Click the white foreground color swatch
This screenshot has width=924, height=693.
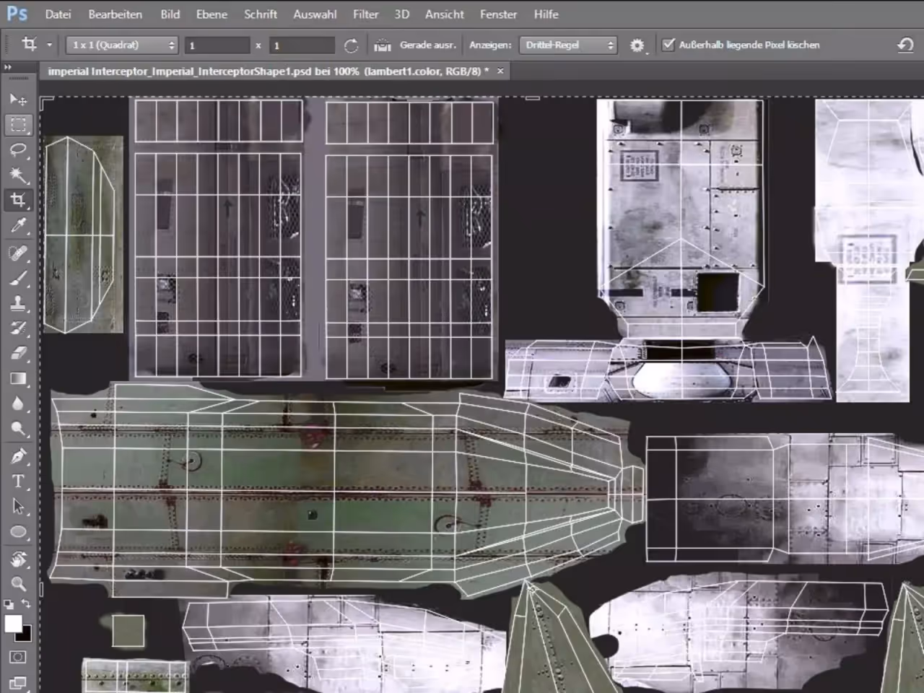(x=12, y=624)
